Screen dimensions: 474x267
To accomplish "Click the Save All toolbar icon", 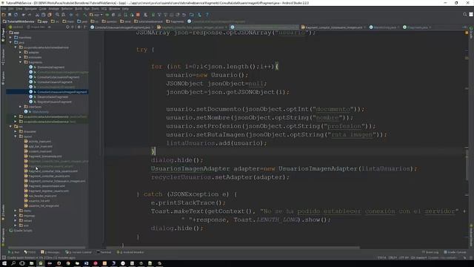I will tap(10, 15).
